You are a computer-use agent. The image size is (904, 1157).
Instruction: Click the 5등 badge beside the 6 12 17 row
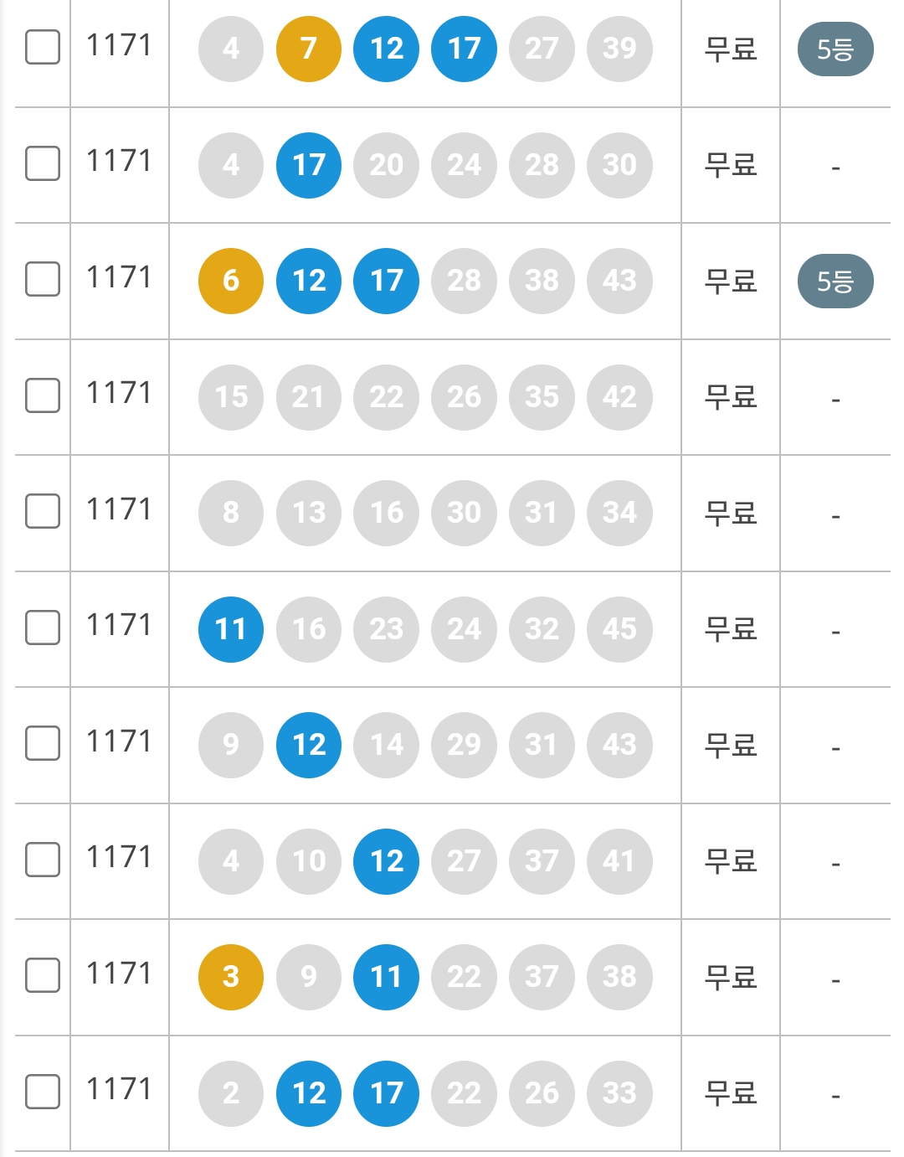835,282
